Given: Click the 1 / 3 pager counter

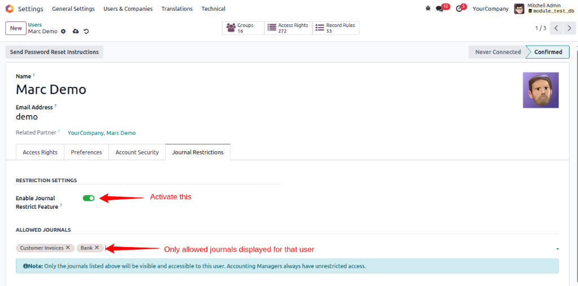Looking at the screenshot, I should tap(541, 28).
